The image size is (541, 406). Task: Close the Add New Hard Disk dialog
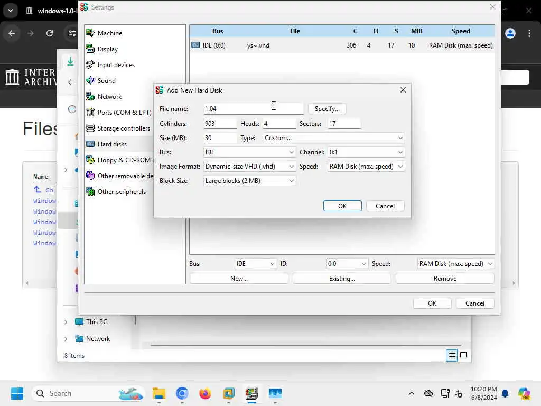pos(403,90)
